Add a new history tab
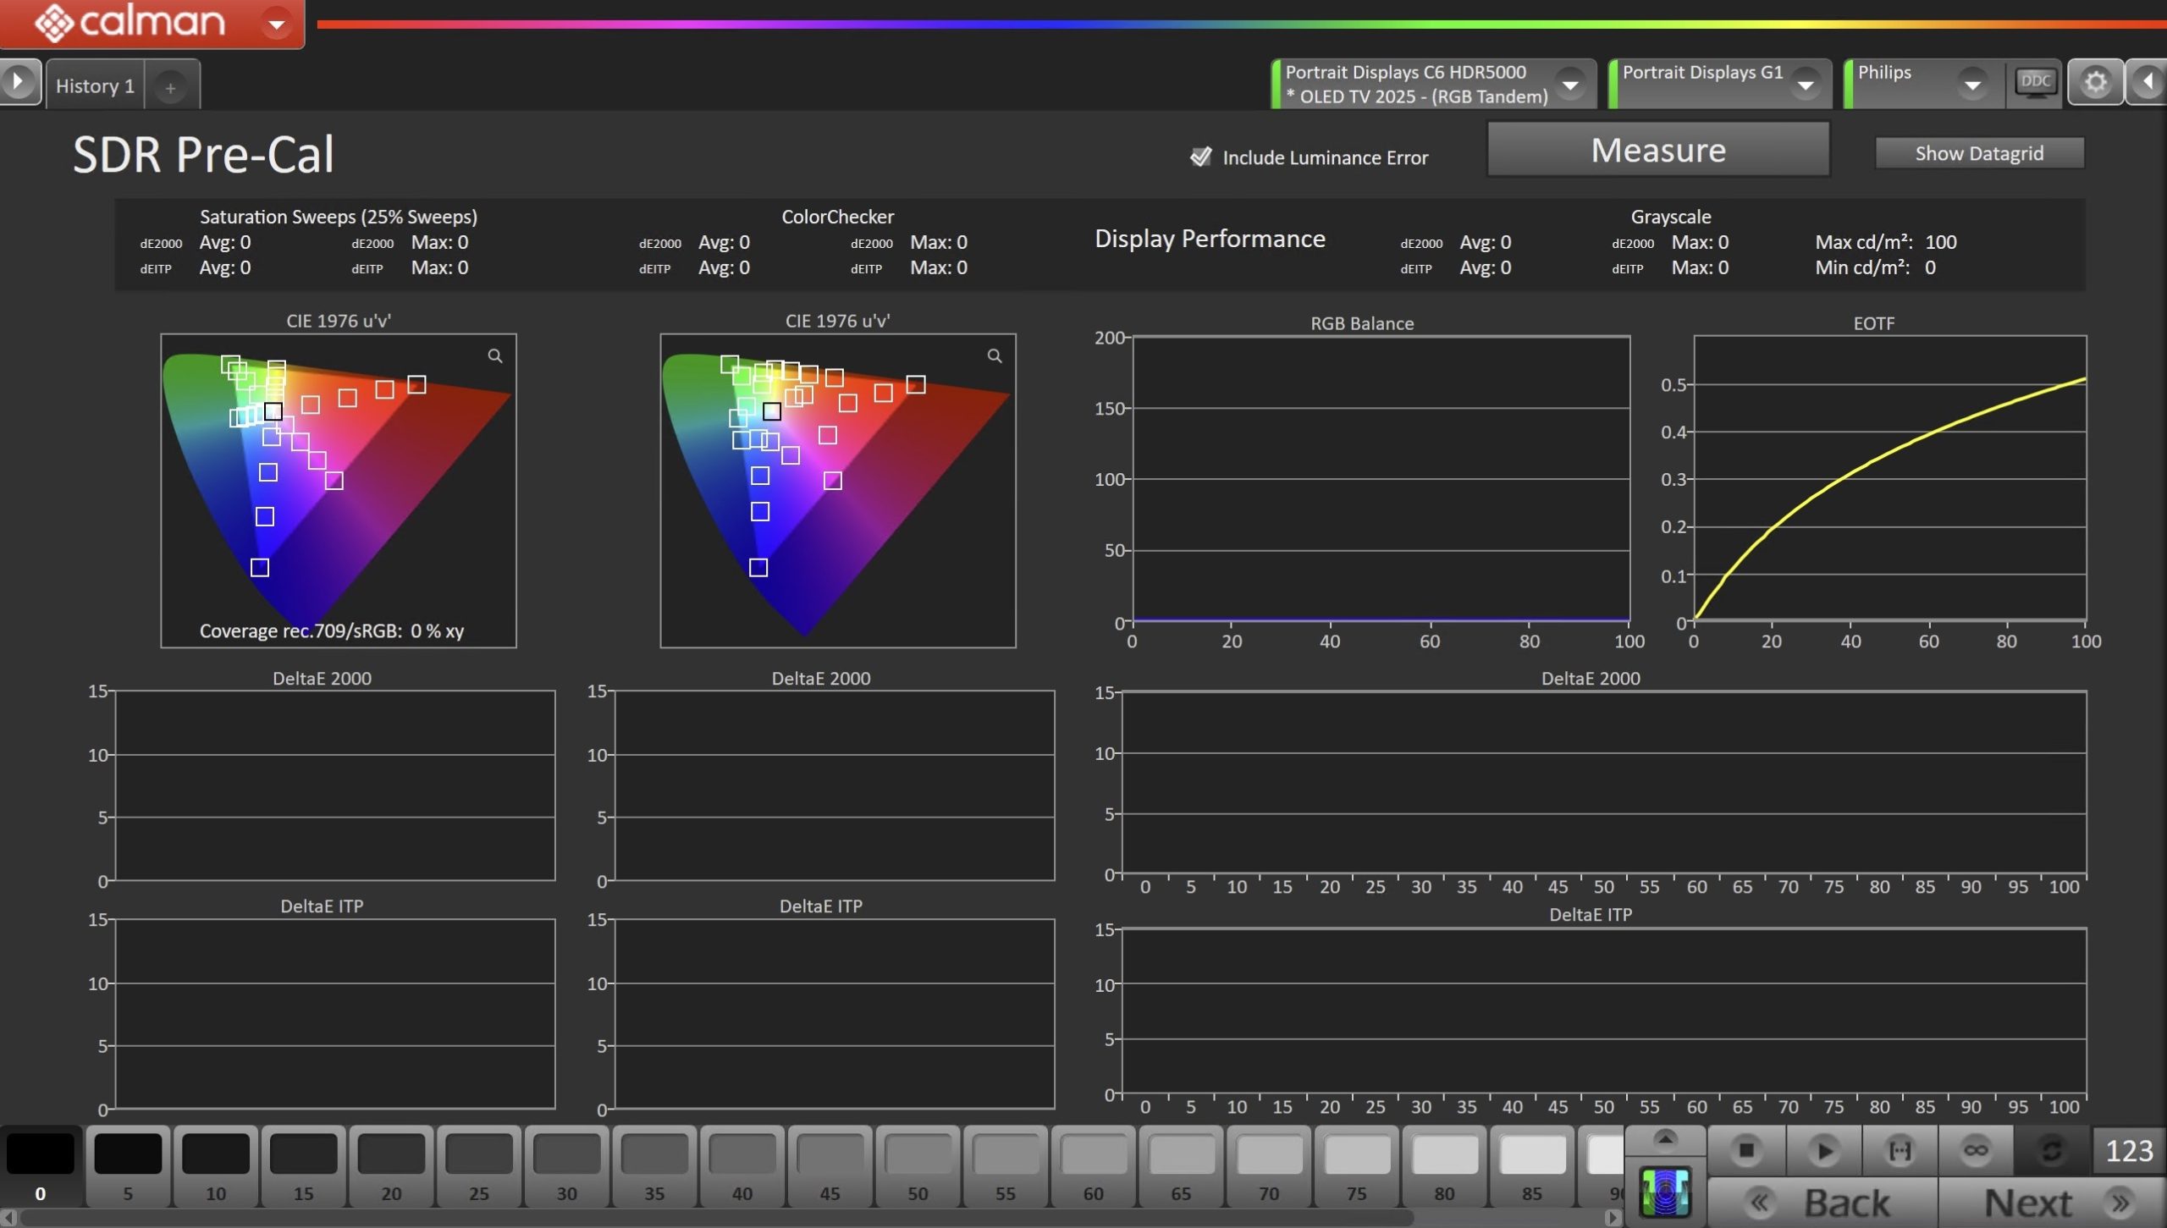 click(x=170, y=87)
